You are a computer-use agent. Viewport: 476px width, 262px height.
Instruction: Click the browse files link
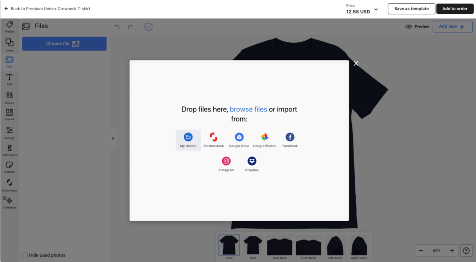[x=248, y=109]
